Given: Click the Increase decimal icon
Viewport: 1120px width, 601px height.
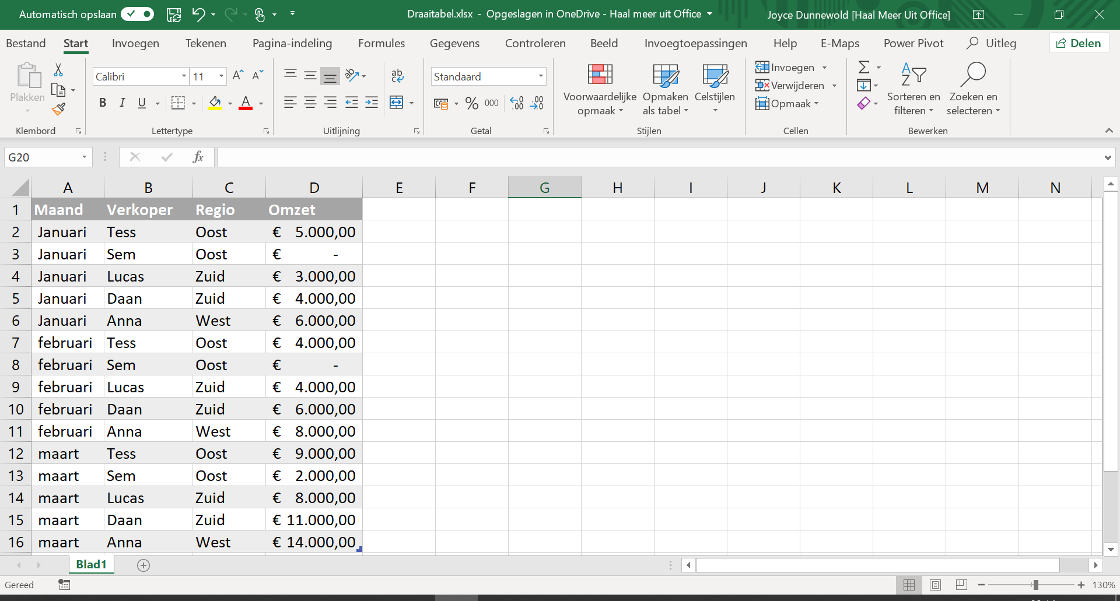Looking at the screenshot, I should 517,103.
